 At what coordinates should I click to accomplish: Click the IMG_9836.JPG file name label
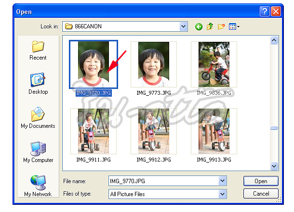tap(214, 93)
